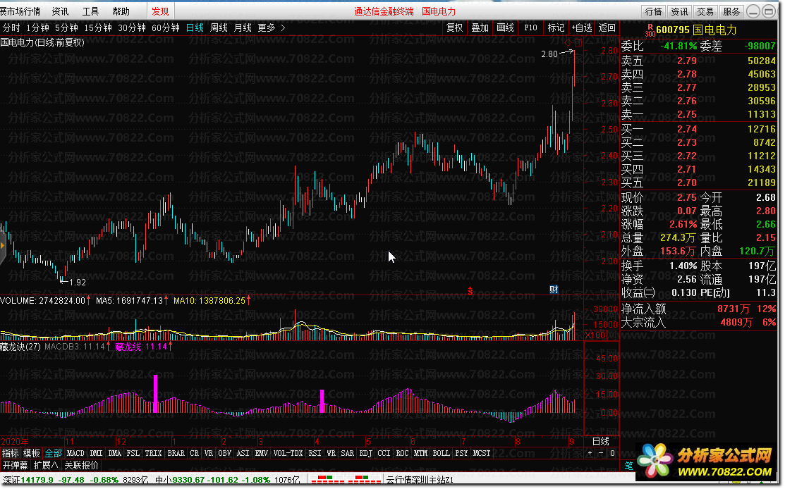Choose the CR indicator
Viewport: 785px width, 489px height.
194,454
